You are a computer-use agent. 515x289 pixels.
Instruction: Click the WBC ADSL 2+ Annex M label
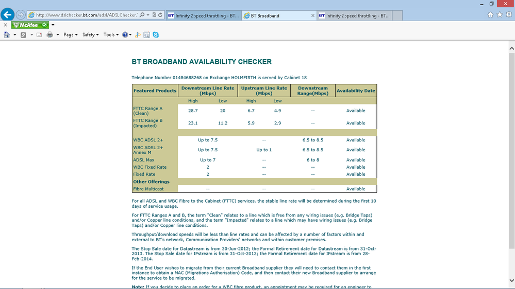click(148, 150)
